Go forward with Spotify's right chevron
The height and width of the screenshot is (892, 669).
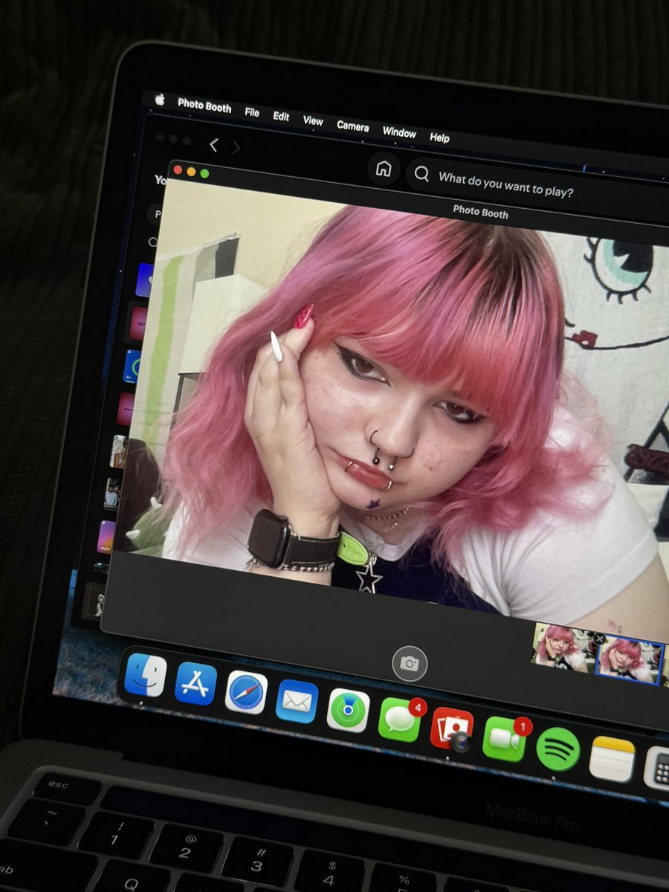[x=236, y=147]
